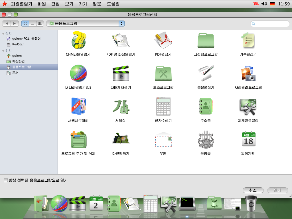Switch to column view mode
Screen dimensions: 292x219
pos(40,23)
